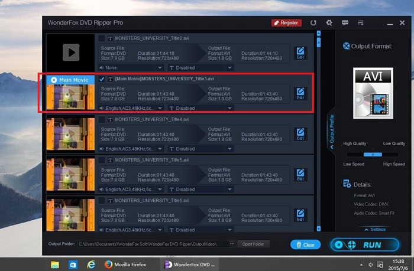
Task: Click the rename T icon for Title6.avi
Action: pyautogui.click(x=110, y=201)
